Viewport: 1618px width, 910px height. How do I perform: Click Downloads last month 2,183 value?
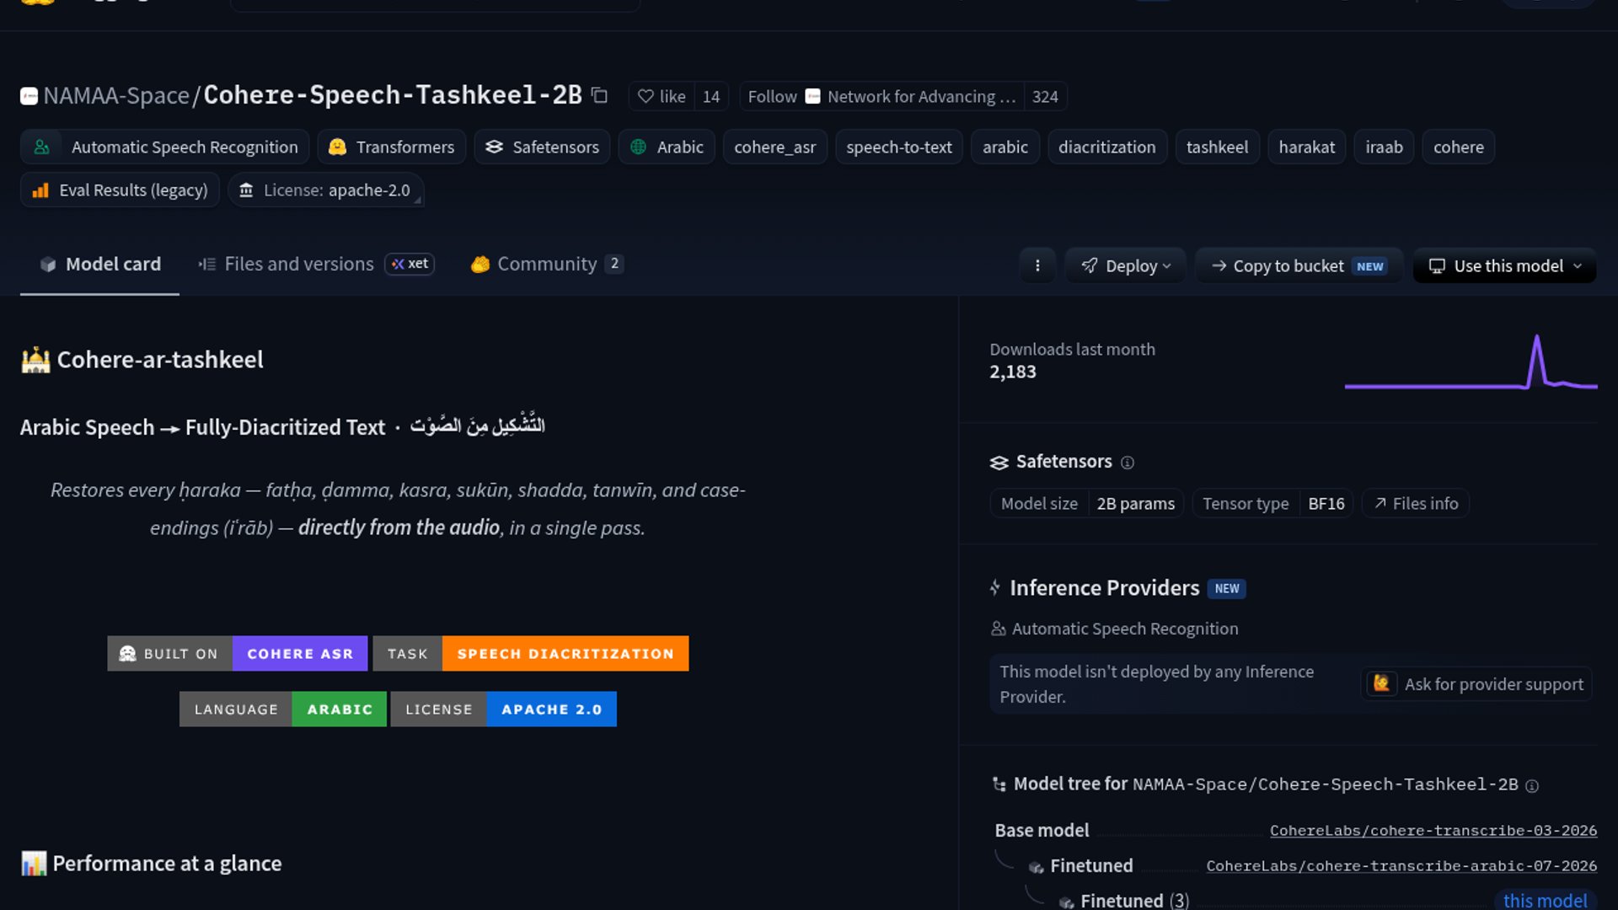tap(1013, 372)
